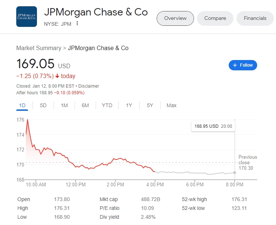Show the 5D chart range

[x=43, y=105]
